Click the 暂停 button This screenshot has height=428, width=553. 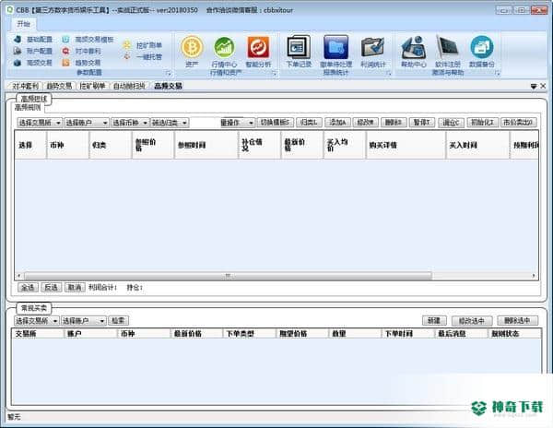422,123
